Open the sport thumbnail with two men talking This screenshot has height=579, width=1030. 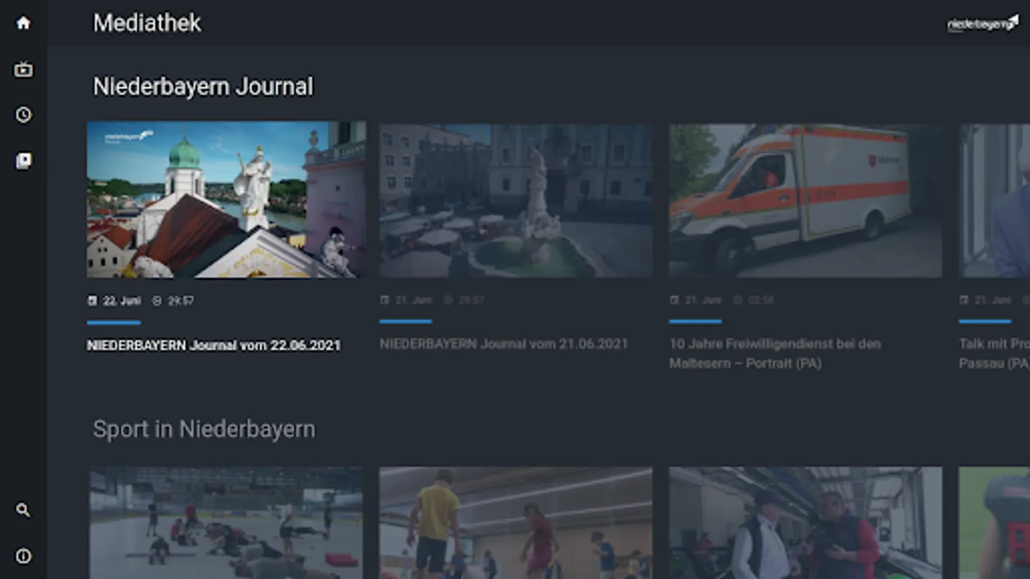[805, 523]
